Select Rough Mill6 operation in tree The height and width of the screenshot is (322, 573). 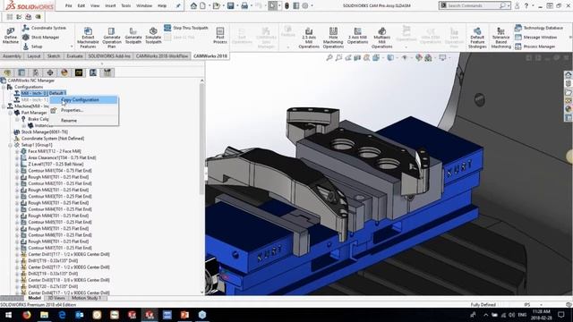tap(58, 241)
